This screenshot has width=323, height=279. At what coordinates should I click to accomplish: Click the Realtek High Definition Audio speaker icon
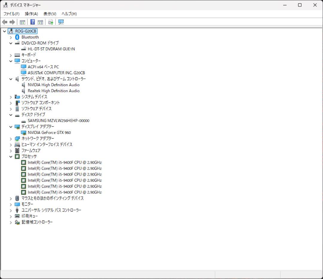coord(24,91)
